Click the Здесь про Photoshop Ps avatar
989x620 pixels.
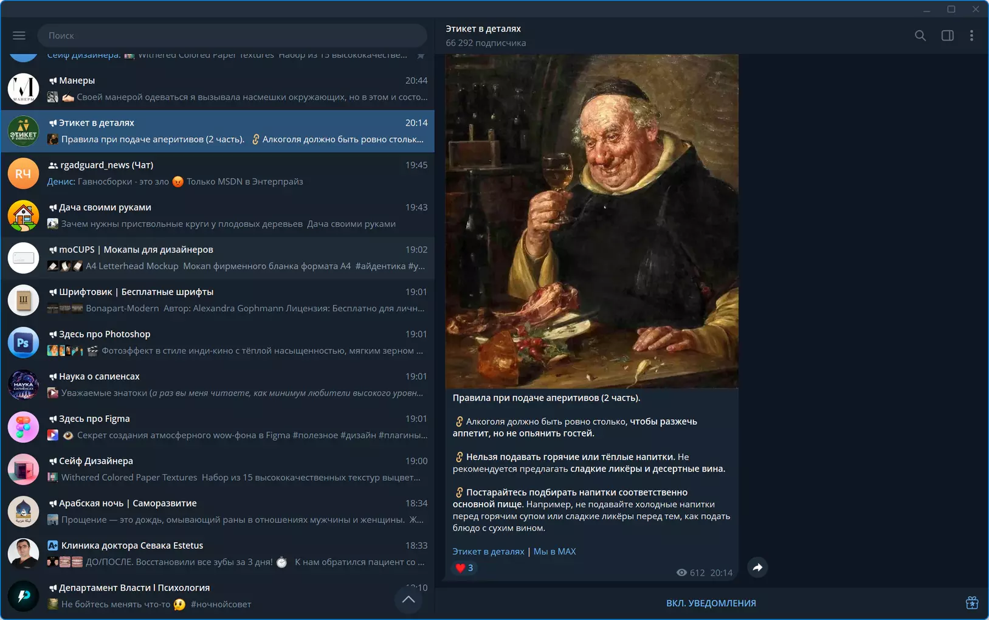23,342
